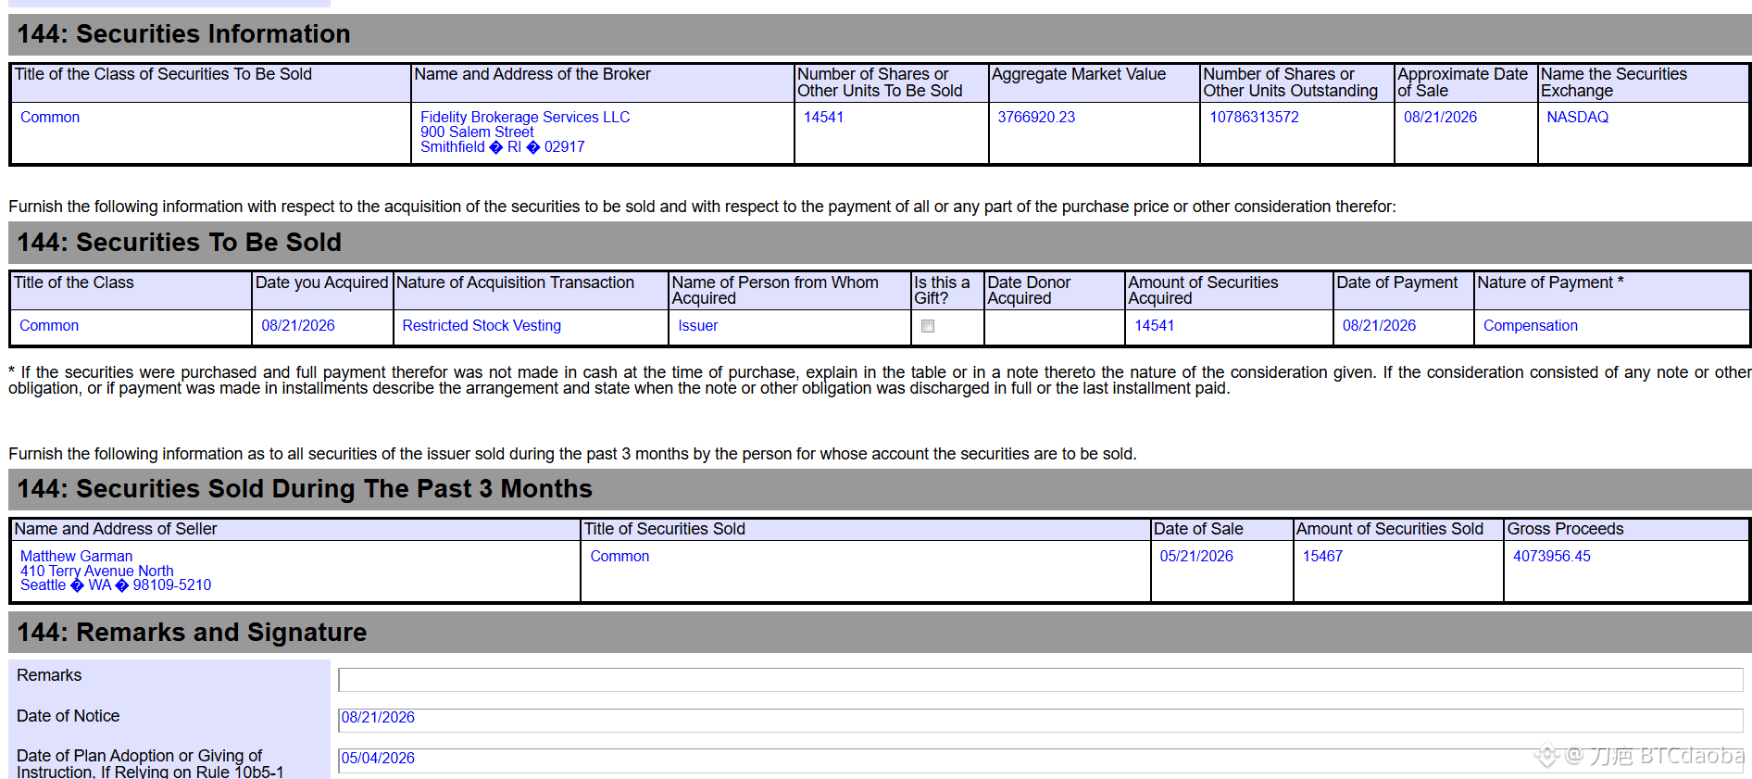The width and height of the screenshot is (1752, 779).
Task: Click 'Name and Address of the Broker' column header
Action: click(532, 74)
